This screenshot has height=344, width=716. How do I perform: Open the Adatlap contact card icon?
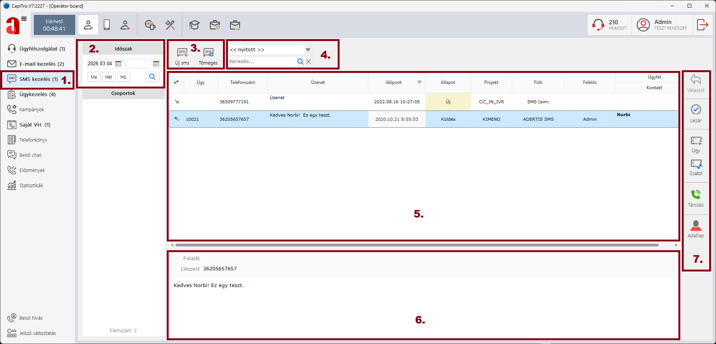point(695,226)
